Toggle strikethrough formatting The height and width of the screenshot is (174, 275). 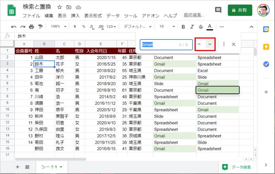click(201, 27)
